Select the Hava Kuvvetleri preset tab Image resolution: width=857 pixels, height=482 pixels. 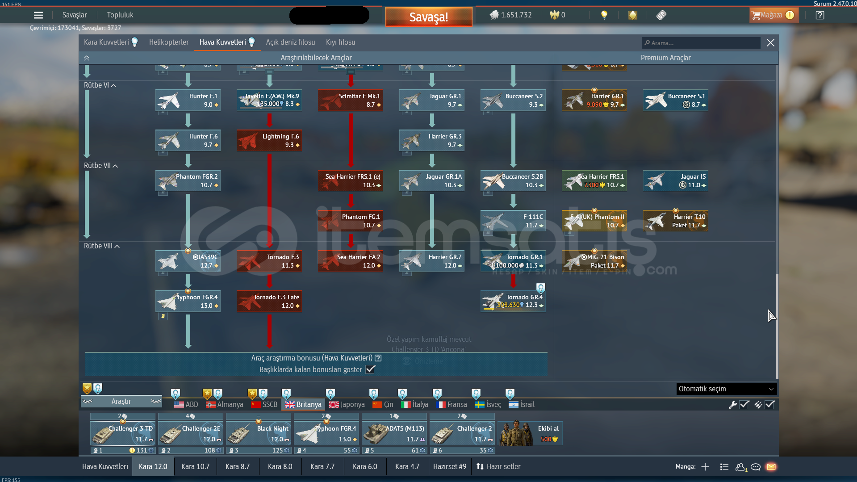[105, 467]
